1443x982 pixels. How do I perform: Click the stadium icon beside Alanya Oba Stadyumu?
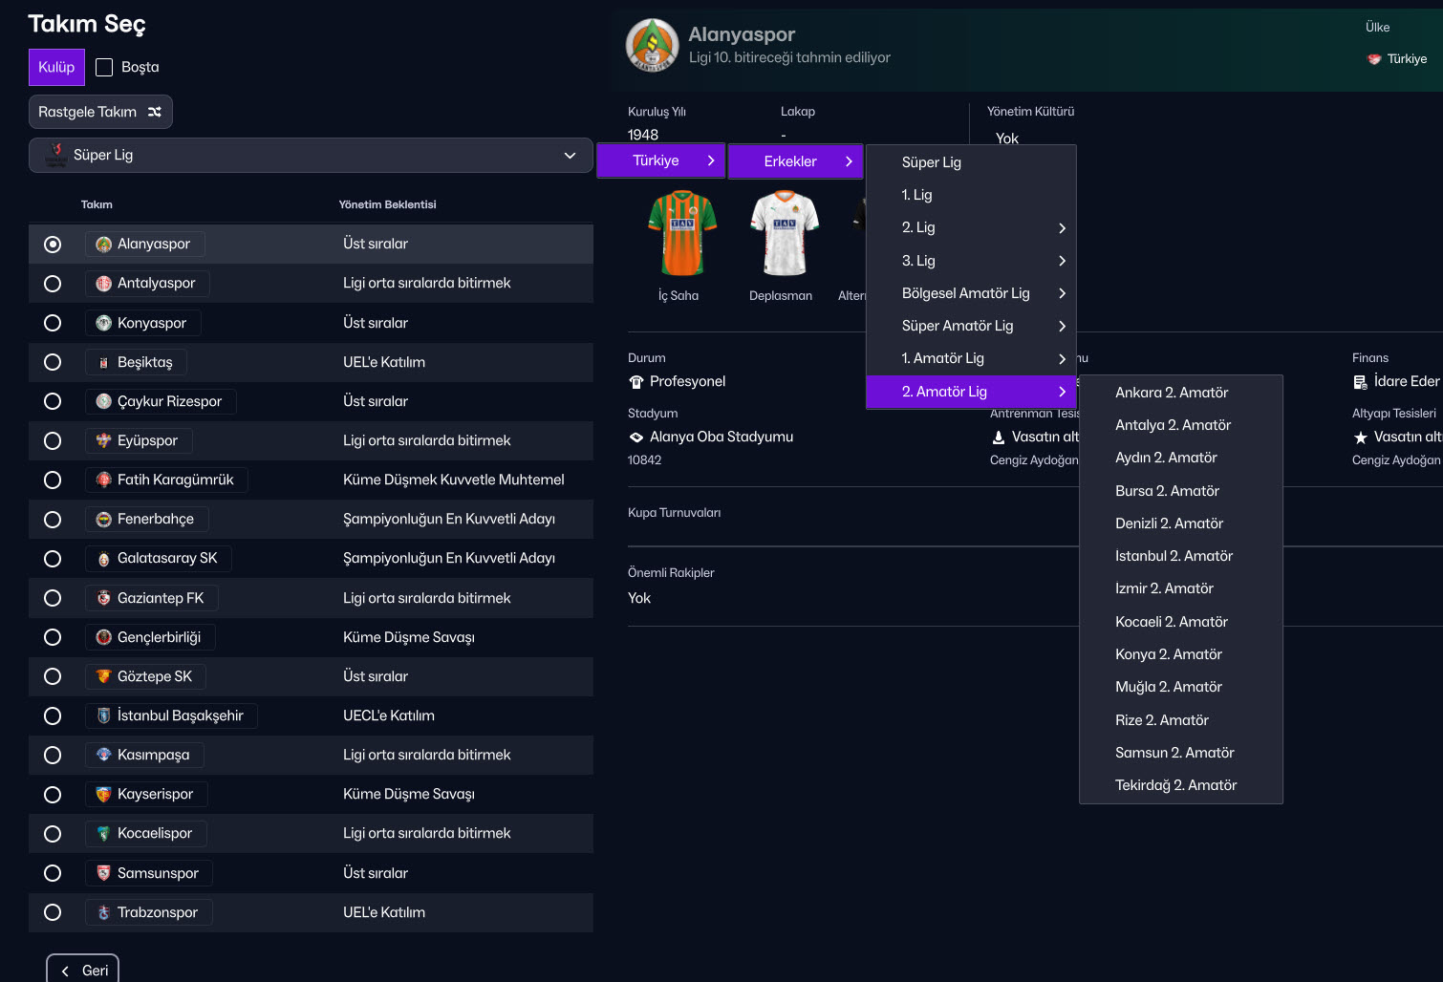click(x=636, y=438)
